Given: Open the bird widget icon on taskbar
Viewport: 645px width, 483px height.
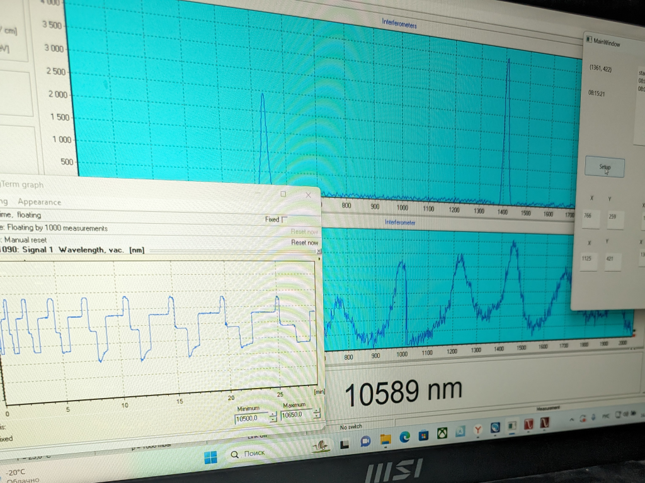Looking at the screenshot, I should coord(321,446).
